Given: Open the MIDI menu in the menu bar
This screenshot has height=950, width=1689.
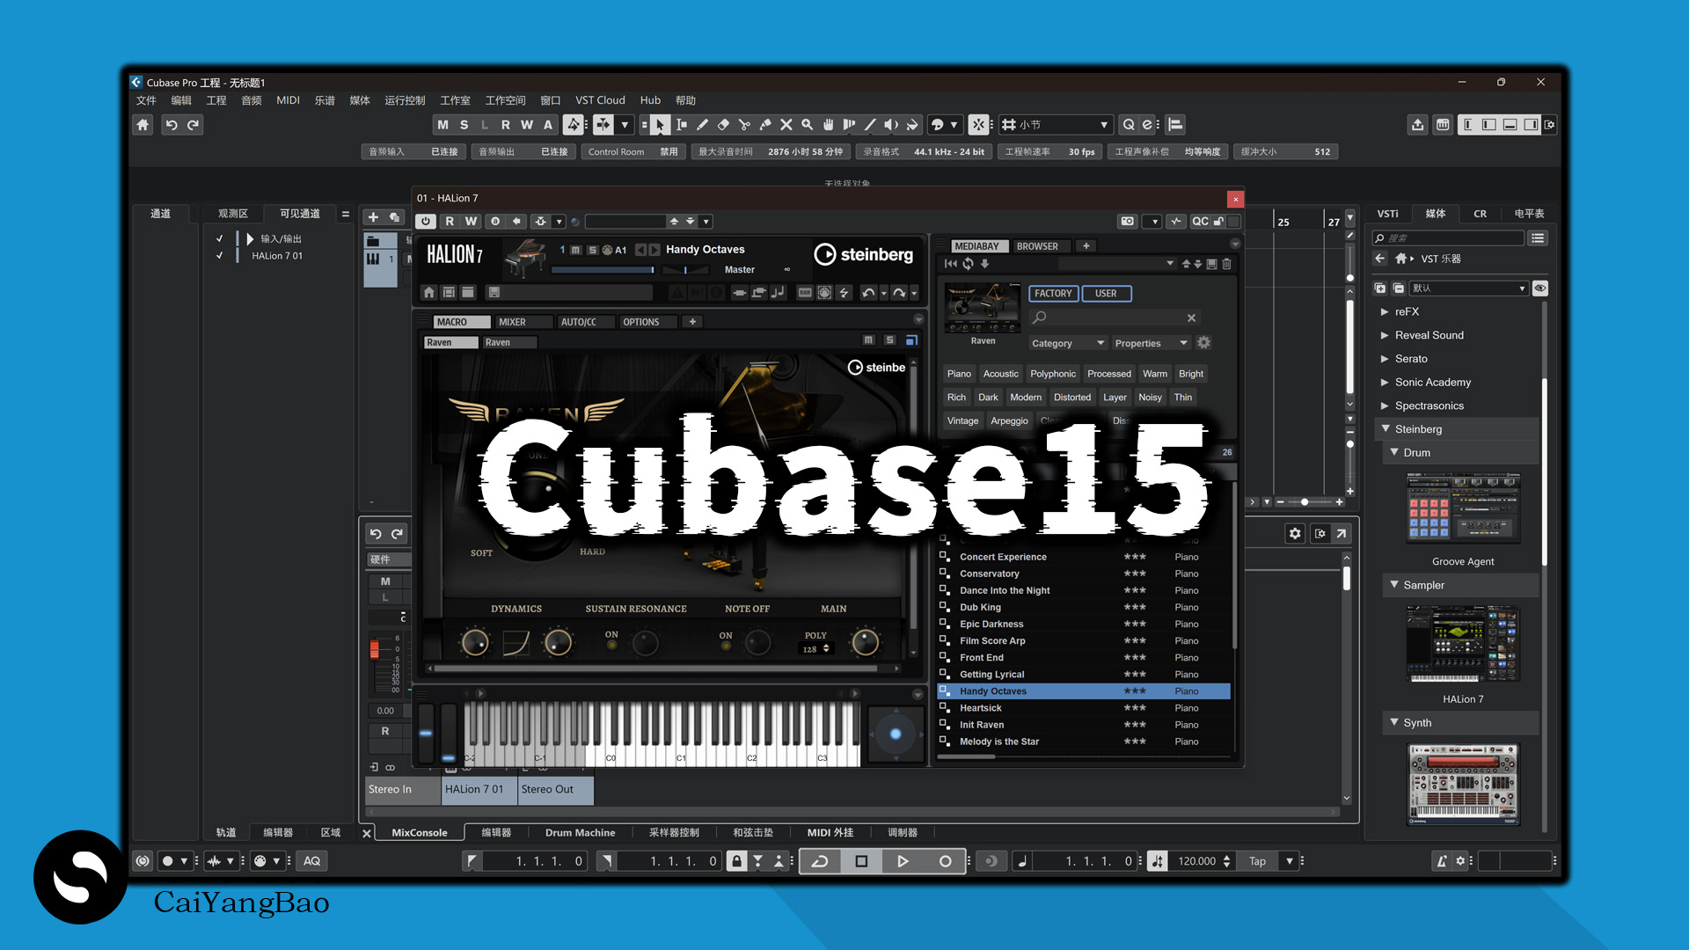Looking at the screenshot, I should pyautogui.click(x=288, y=99).
